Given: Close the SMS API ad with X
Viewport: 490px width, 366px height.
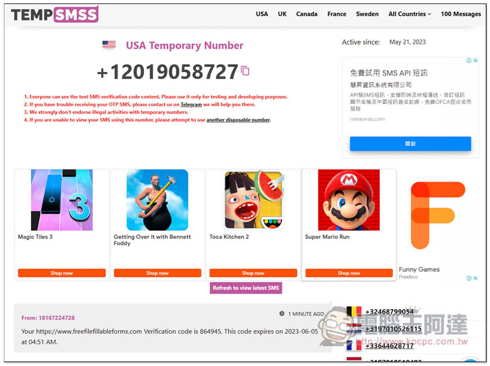Looking at the screenshot, I should point(475,61).
